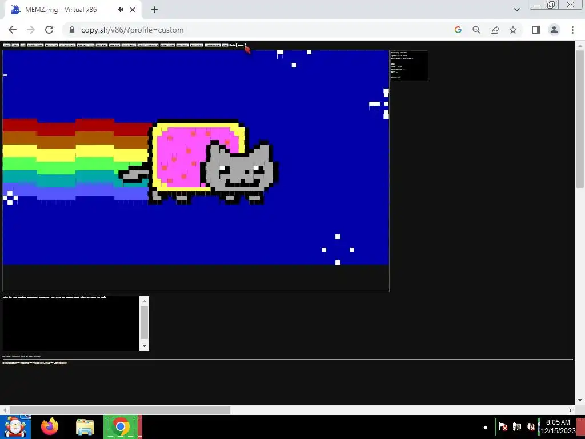Click the horizontal scrollbar right arrow

point(571,410)
